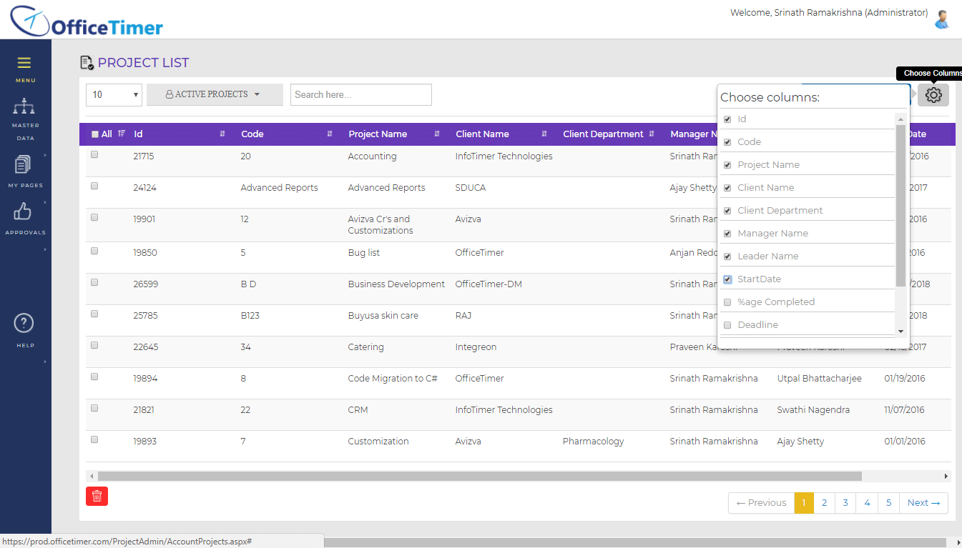Open the Help question mark icon

coord(24,324)
